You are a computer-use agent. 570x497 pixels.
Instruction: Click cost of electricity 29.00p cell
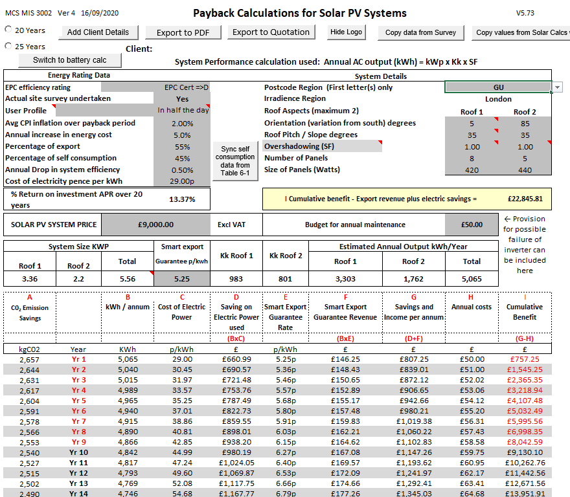(182, 181)
